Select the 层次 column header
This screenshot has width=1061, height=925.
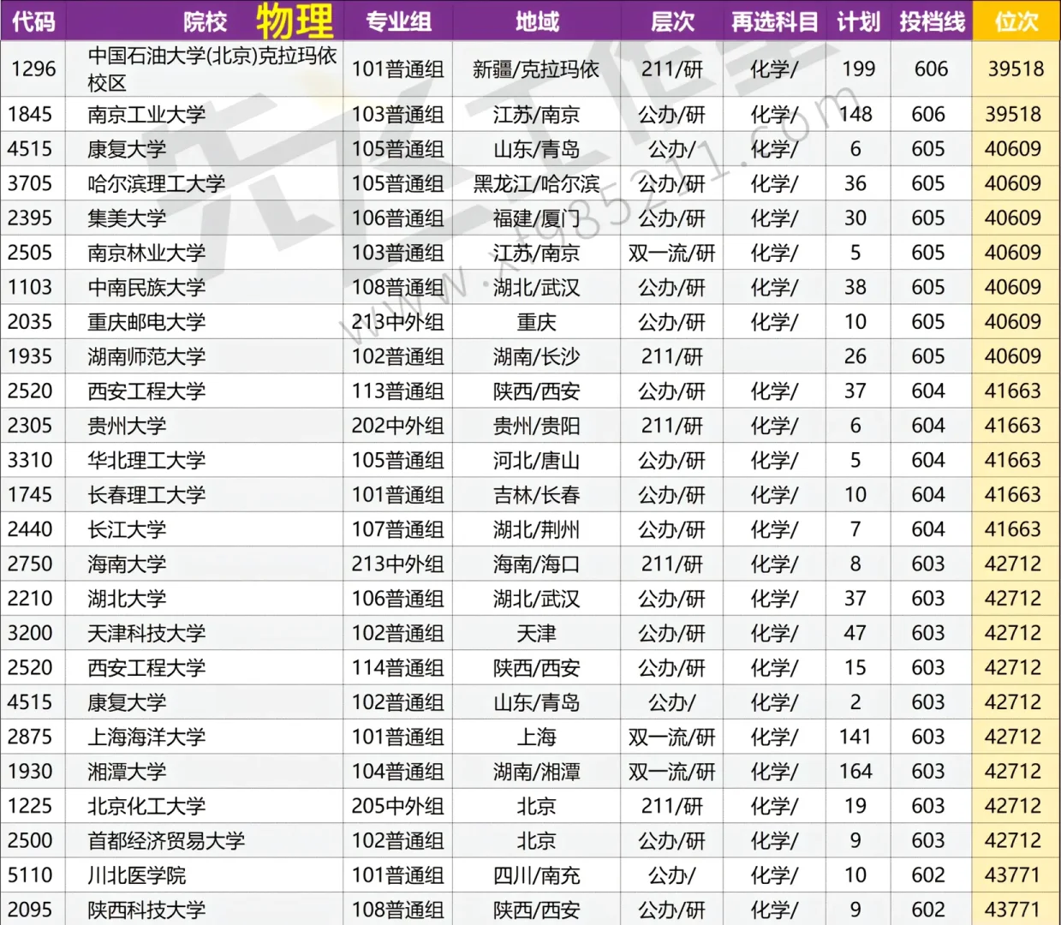pyautogui.click(x=673, y=21)
